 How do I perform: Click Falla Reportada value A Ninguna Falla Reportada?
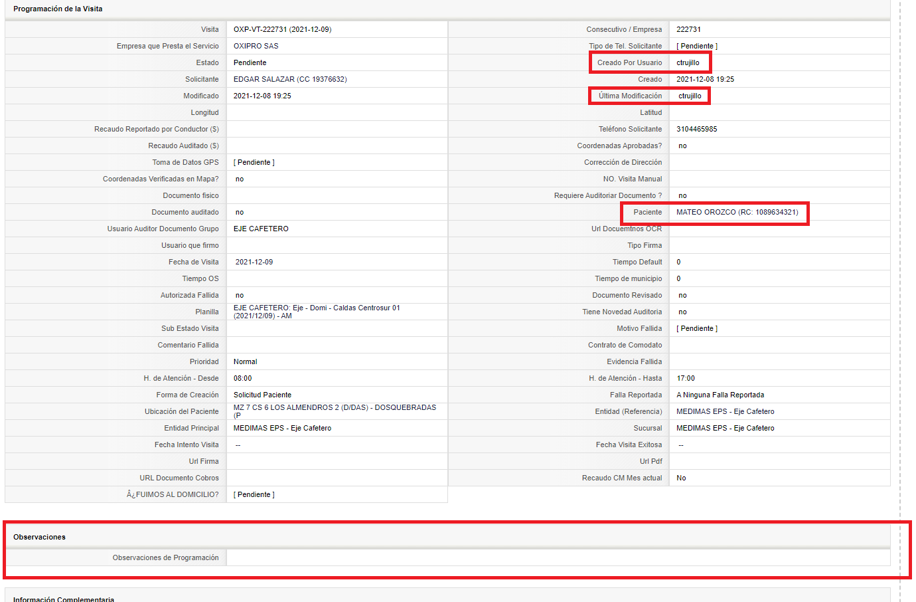pyautogui.click(x=720, y=395)
